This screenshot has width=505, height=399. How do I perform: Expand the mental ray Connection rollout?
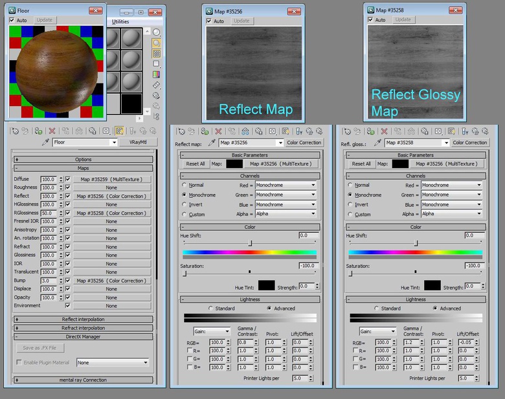pyautogui.click(x=83, y=380)
